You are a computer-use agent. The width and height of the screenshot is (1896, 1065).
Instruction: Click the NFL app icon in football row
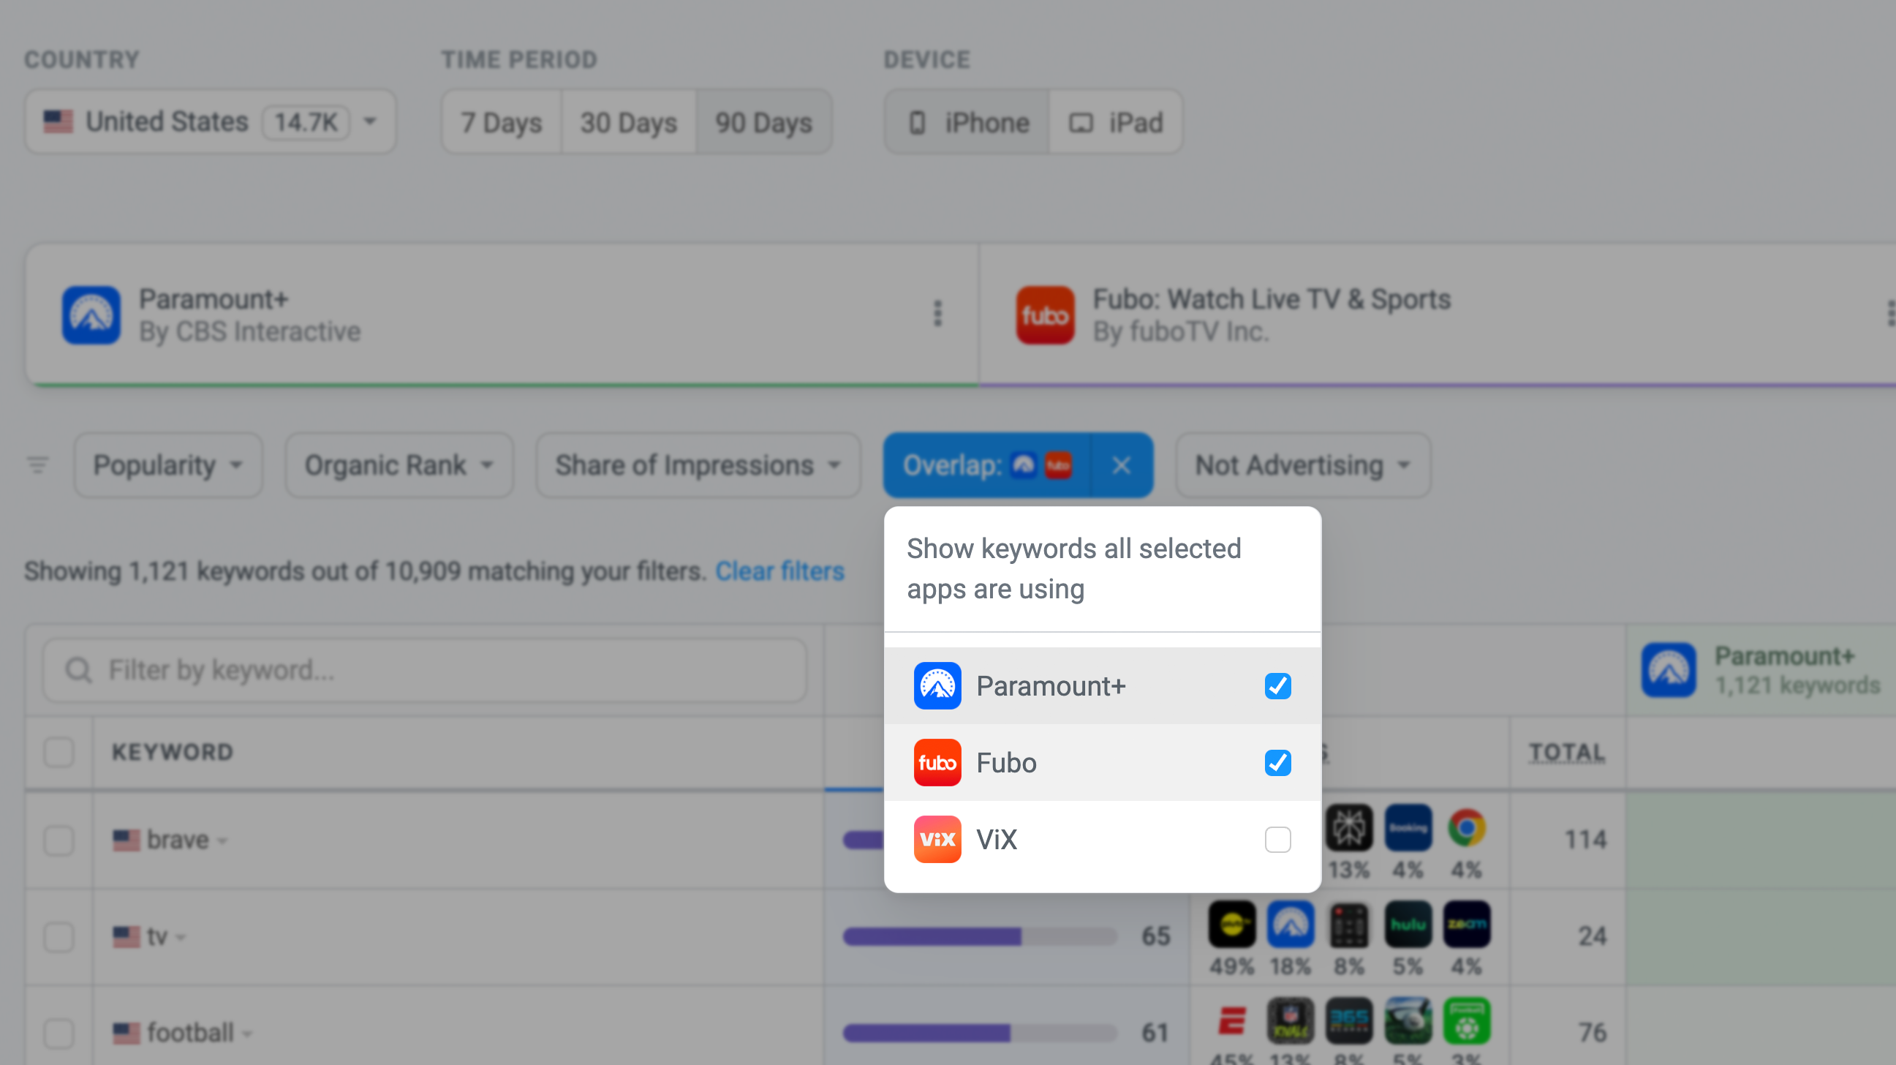tap(1291, 1020)
